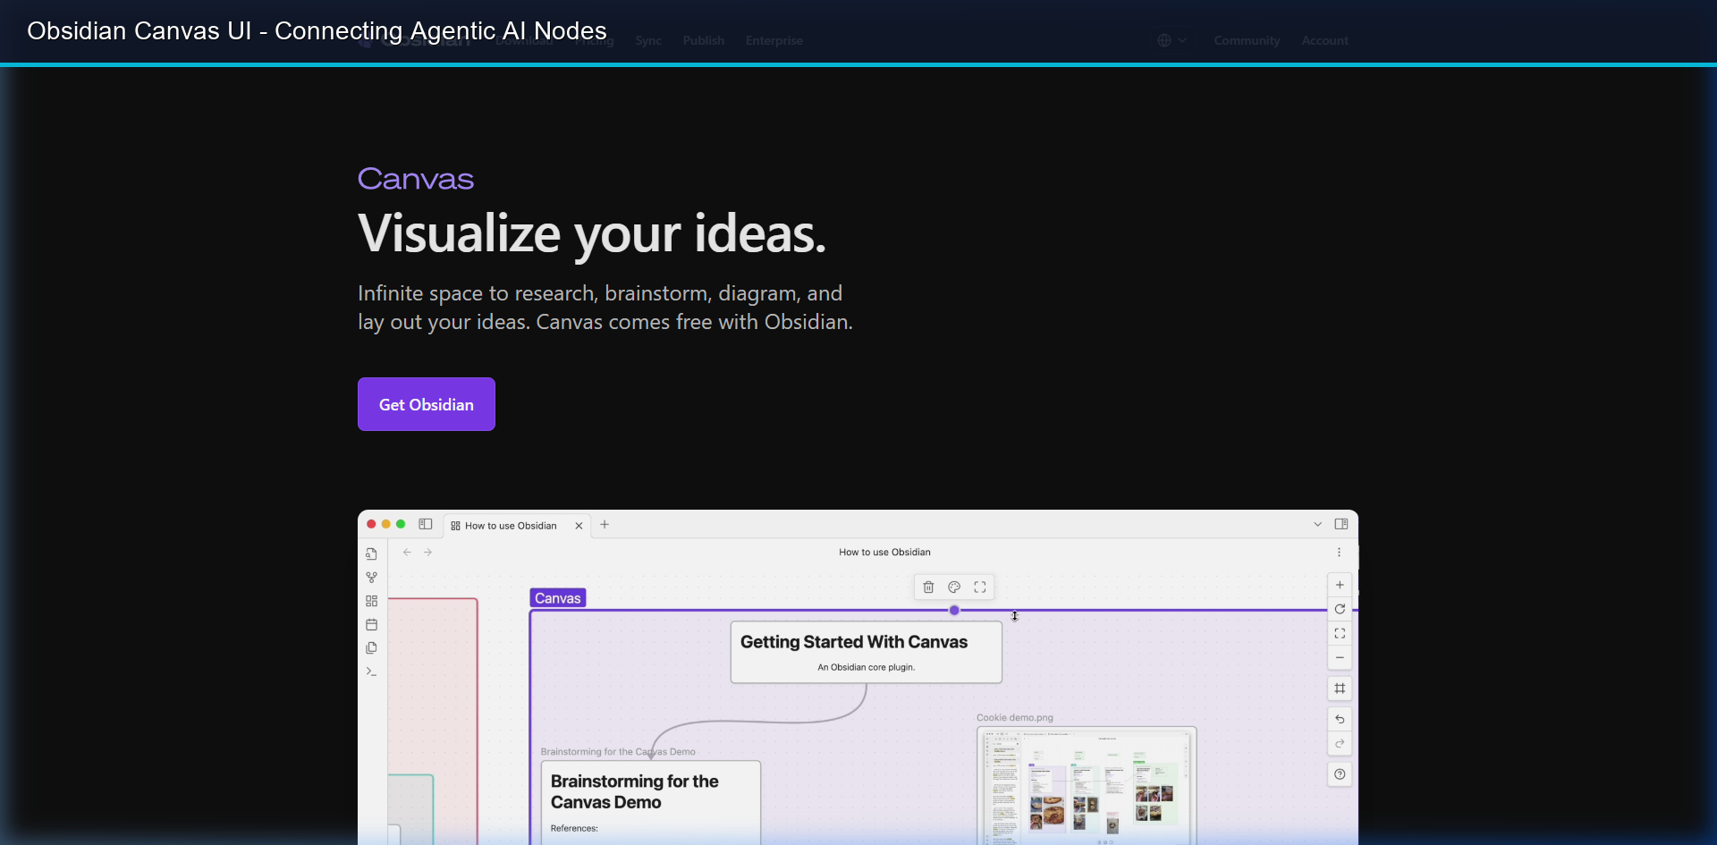Viewport: 1717px width, 845px height.
Task: Navigate back with the left arrow
Action: tap(407, 553)
